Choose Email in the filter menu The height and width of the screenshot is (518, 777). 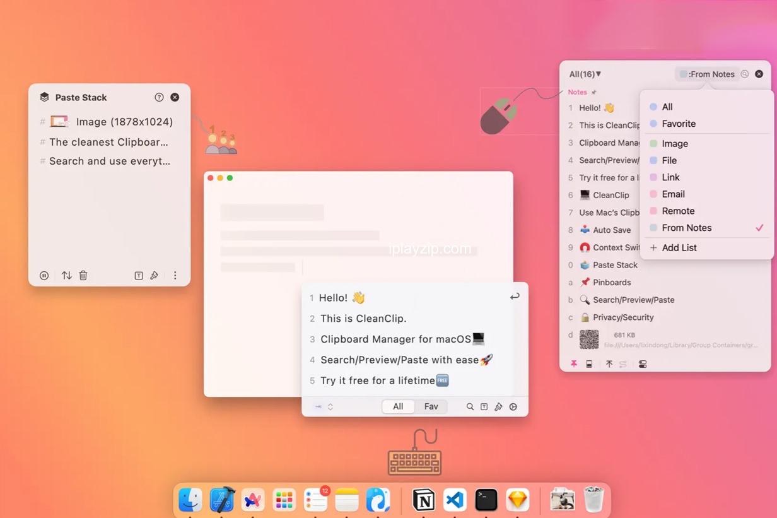point(706,194)
